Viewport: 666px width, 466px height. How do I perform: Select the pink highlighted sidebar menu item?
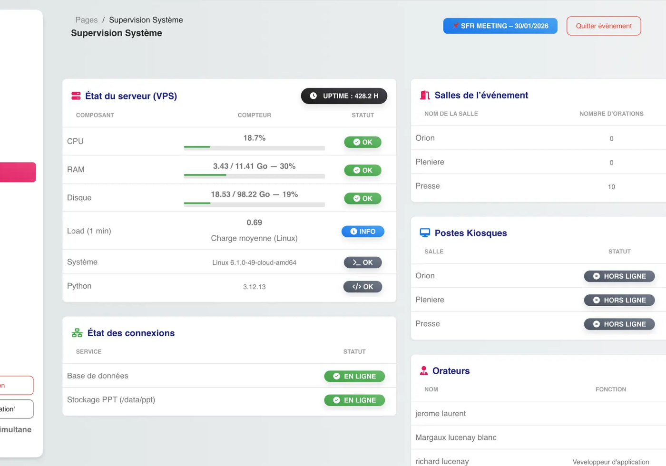[x=18, y=172]
